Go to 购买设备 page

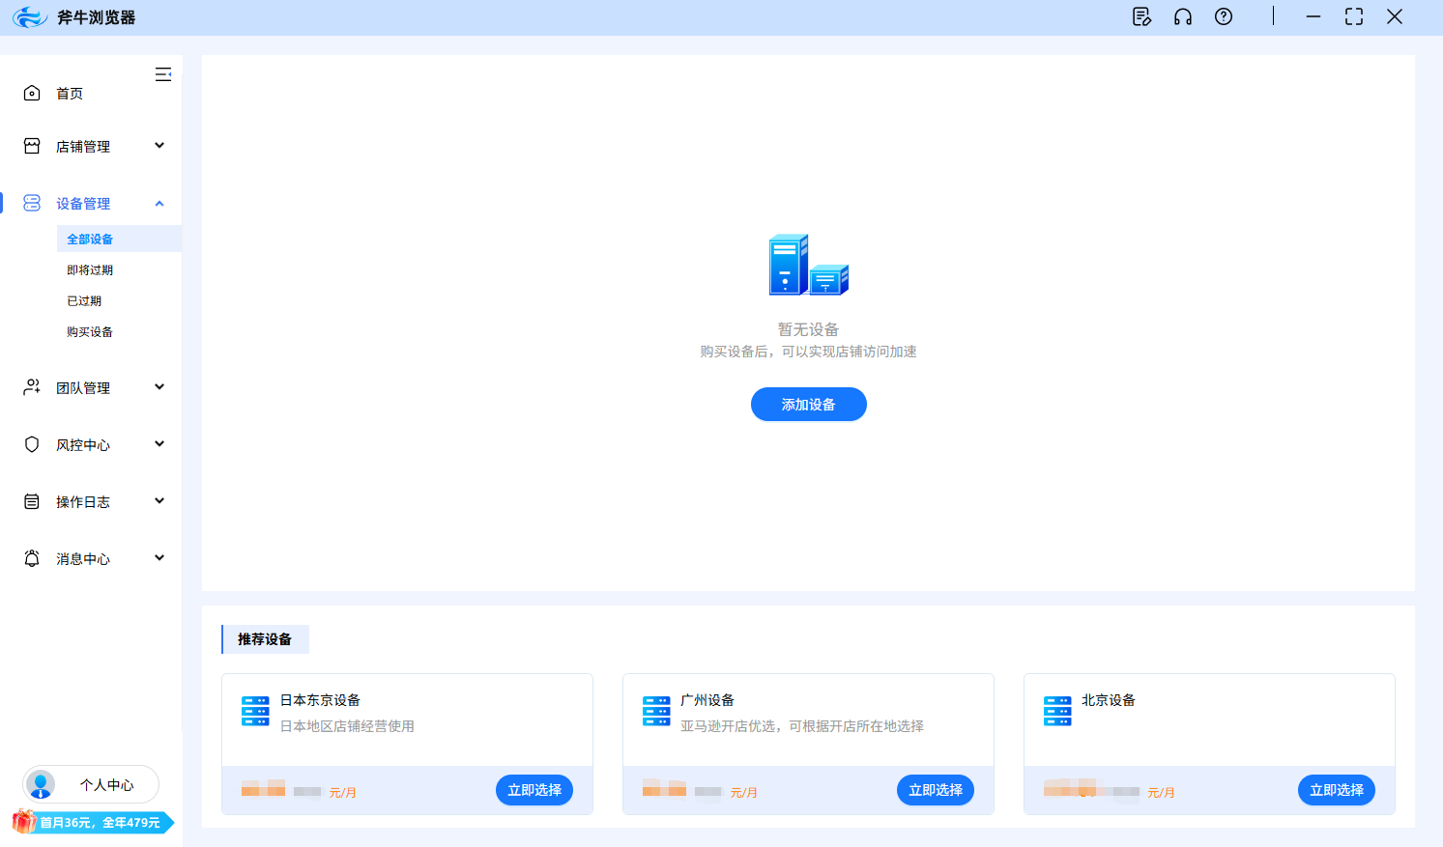[x=90, y=332]
